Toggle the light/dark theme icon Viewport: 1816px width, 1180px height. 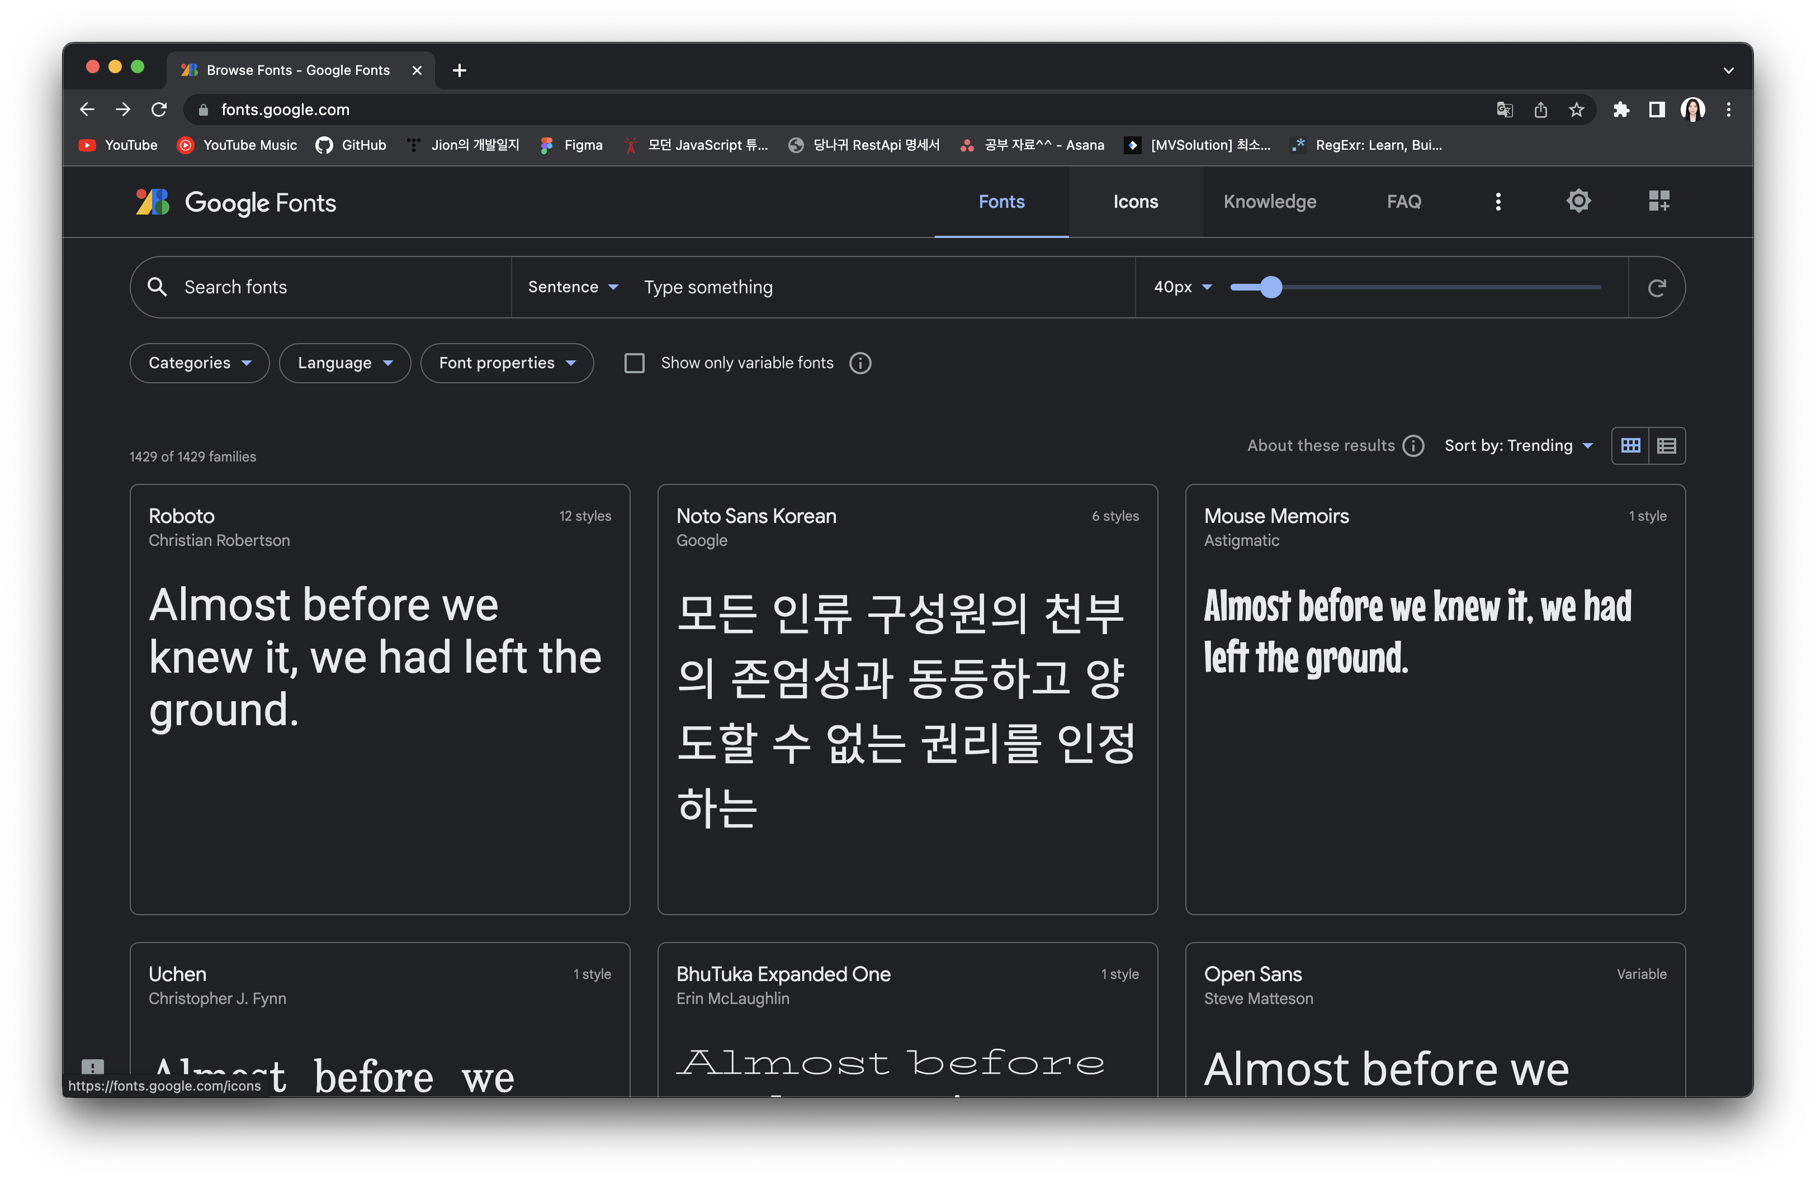coord(1578,201)
